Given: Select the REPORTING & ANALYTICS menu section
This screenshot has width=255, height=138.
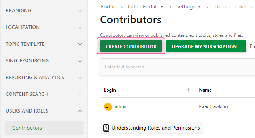Looking at the screenshot, I should [44, 78].
